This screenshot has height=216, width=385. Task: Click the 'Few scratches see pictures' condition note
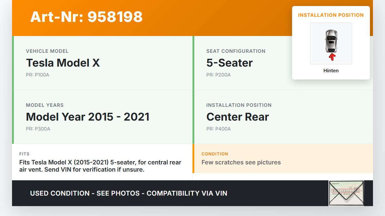point(241,163)
